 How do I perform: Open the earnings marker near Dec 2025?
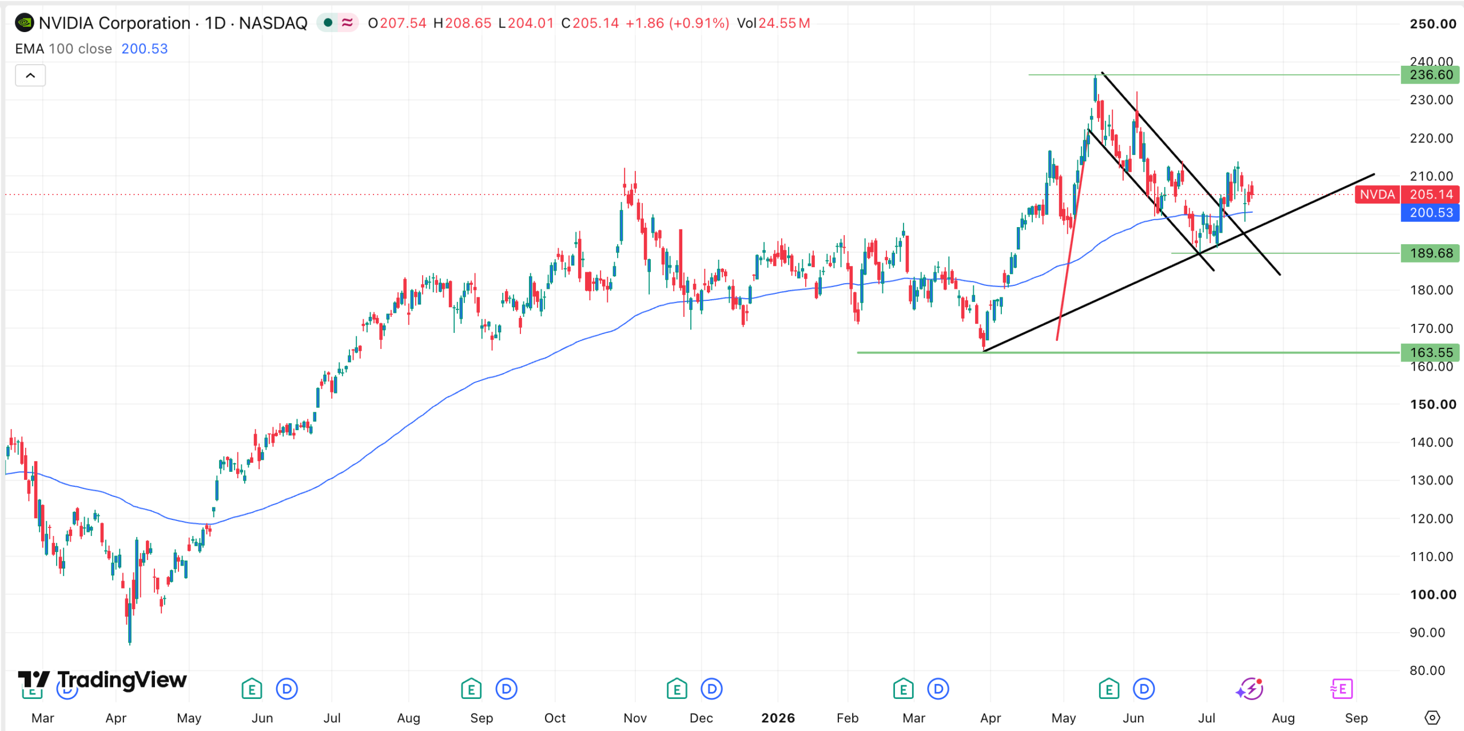coord(677,689)
